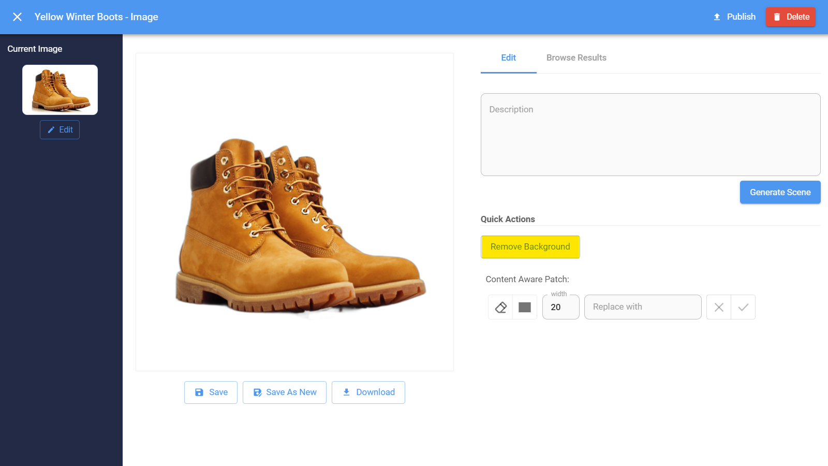
Task: Click the Replace with input field
Action: tap(642, 307)
